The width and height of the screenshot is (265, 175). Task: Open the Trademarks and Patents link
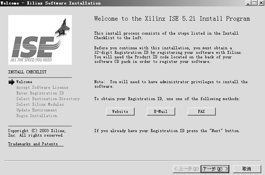click(36, 144)
